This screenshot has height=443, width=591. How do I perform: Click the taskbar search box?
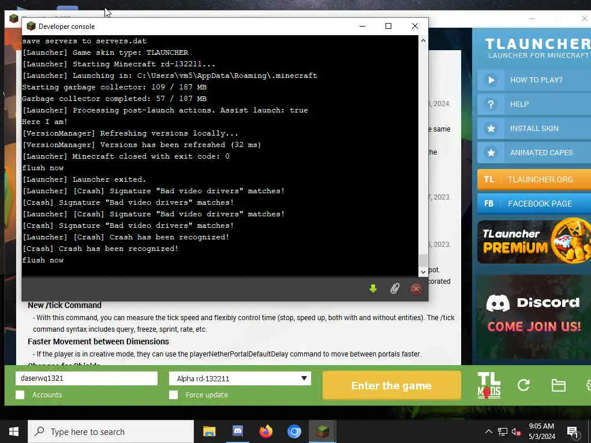pos(111,431)
